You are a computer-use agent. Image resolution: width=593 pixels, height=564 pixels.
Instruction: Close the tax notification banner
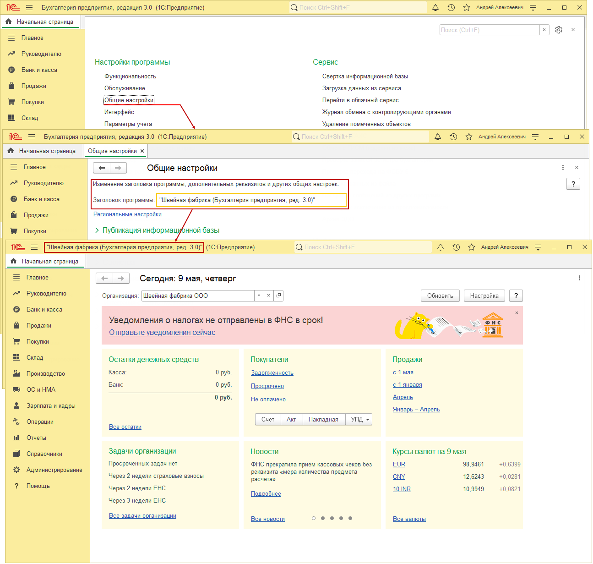[517, 312]
